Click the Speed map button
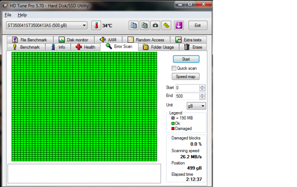This screenshot has width=297, height=187. (186, 77)
